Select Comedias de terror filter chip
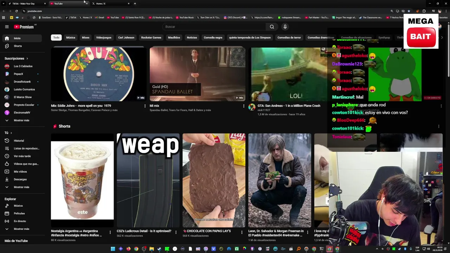The image size is (450, 253). [289, 38]
